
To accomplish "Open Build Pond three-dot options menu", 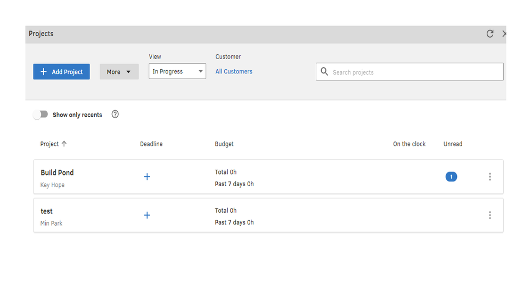I will (490, 177).
